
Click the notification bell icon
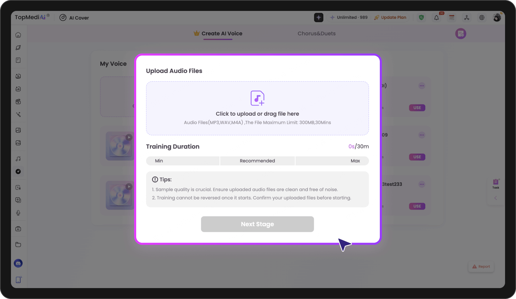(436, 18)
